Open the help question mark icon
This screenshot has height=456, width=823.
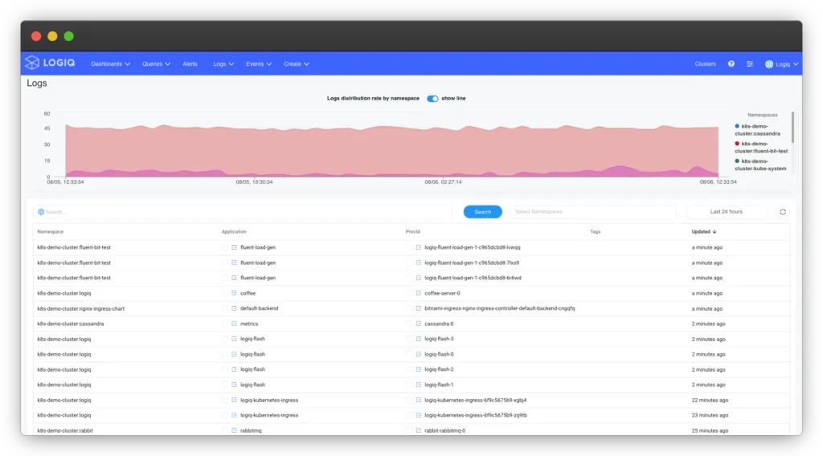tap(731, 63)
